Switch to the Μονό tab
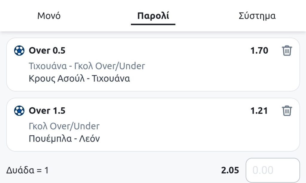Image resolution: width=306 pixels, height=183 pixels. tap(49, 16)
